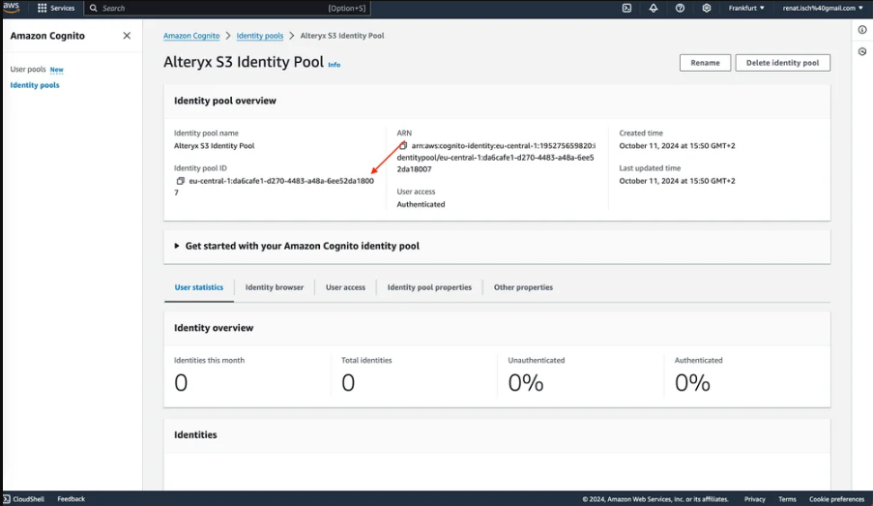Expand Get started with your Amazon Cognito identity pool
Screen dimensions: 873x506
[297, 246]
